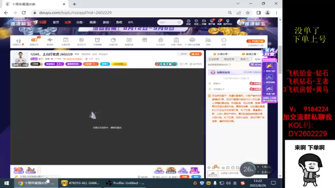Open the AD advertisement tasks icon
The image size is (335, 188).
tap(129, 41)
